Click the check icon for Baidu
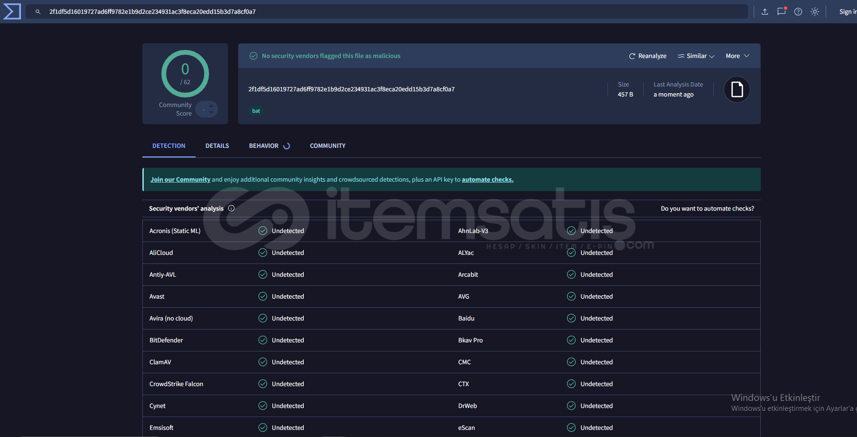 click(x=571, y=319)
